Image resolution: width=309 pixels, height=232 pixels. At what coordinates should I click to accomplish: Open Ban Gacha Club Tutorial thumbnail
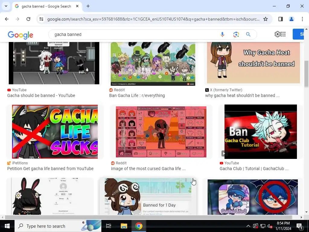[x=260, y=132]
